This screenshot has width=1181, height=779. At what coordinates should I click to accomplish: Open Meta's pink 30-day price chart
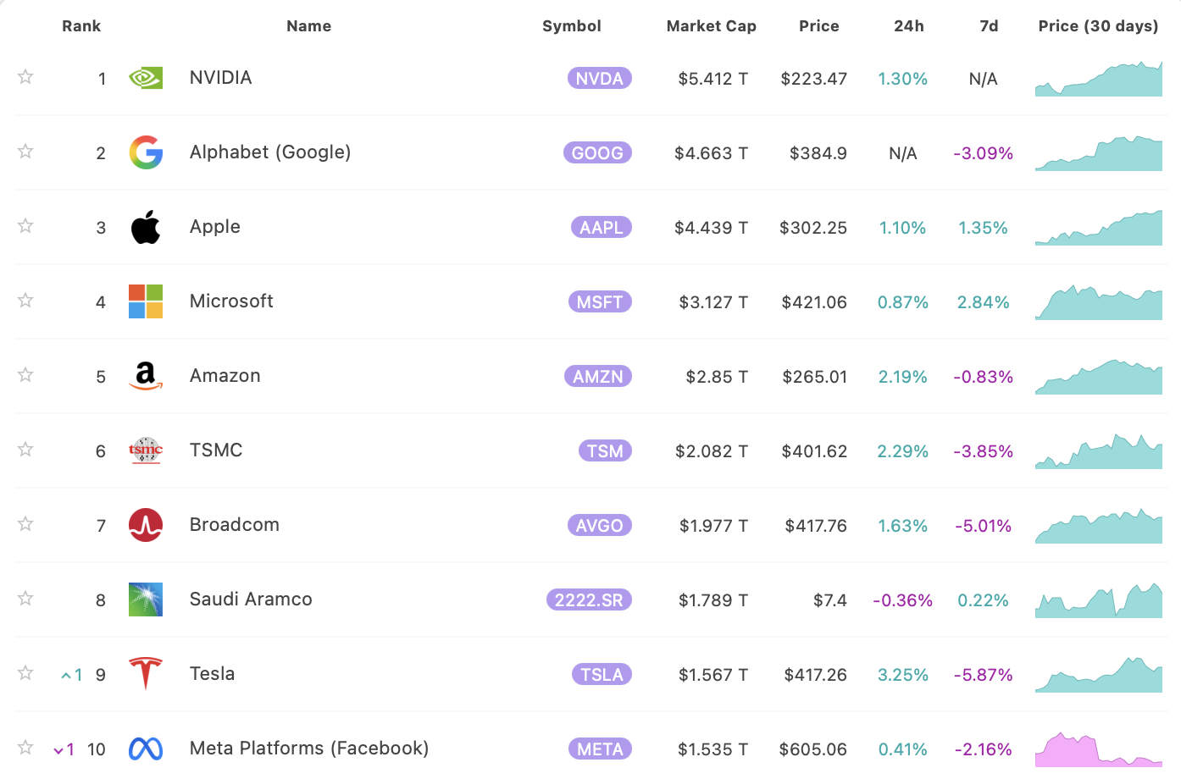[x=1099, y=749]
